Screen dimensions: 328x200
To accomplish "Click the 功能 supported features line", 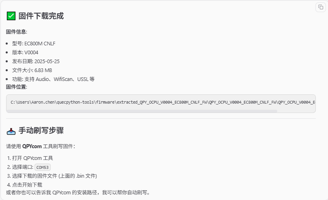I will pos(53,79).
